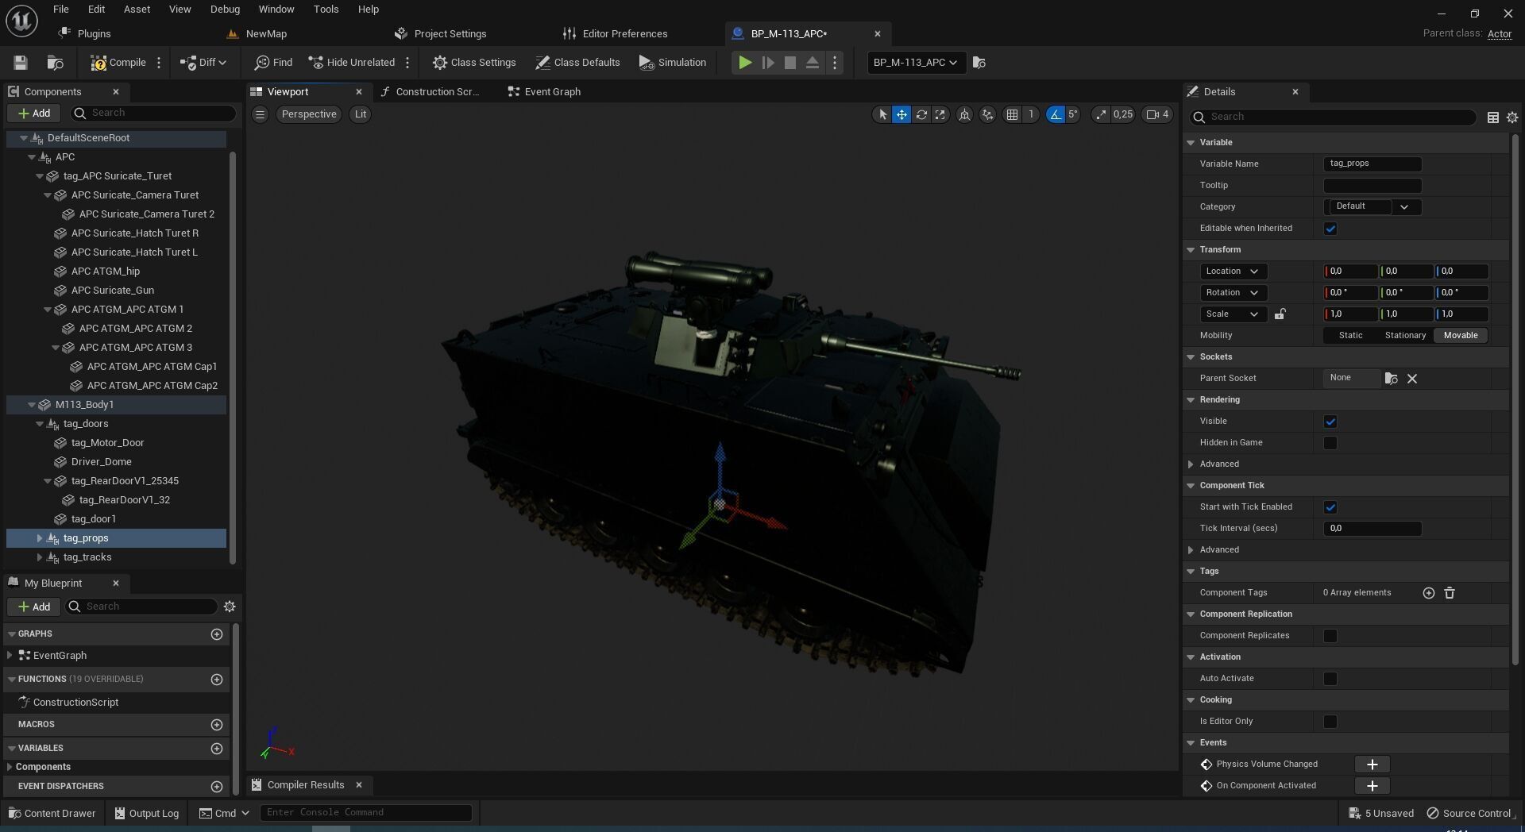Click the Play simulation button
Screen dimensions: 1525x832
tap(745, 63)
